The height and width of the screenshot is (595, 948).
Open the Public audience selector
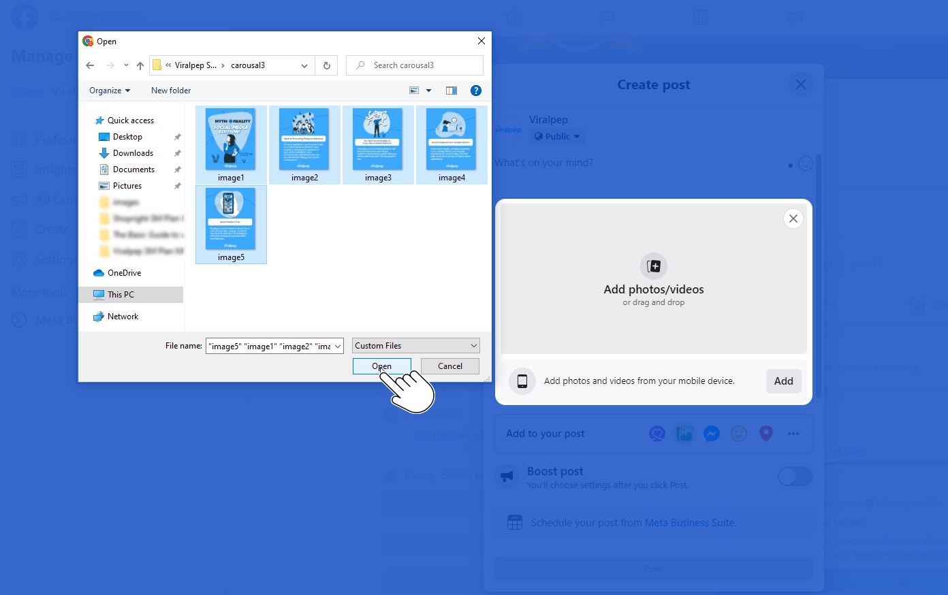click(557, 136)
